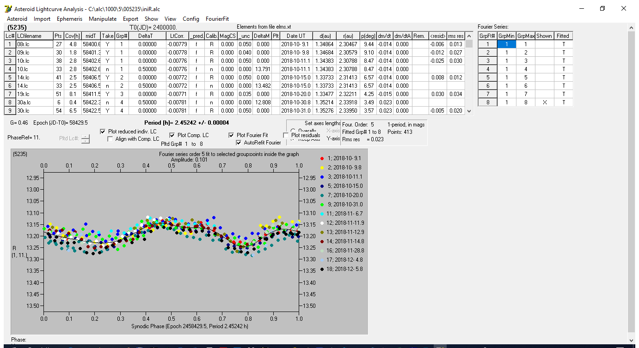Toggle Plot reduced indiv. LC checkbox
The height and width of the screenshot is (348, 639).
pos(103,132)
